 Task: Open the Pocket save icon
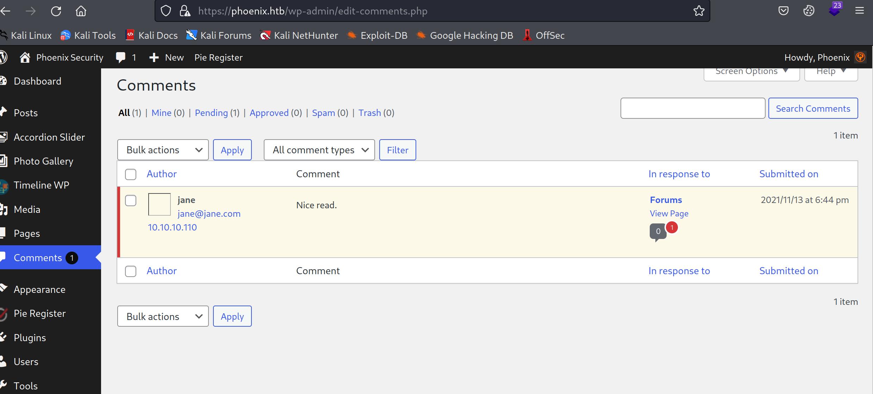pyautogui.click(x=783, y=11)
